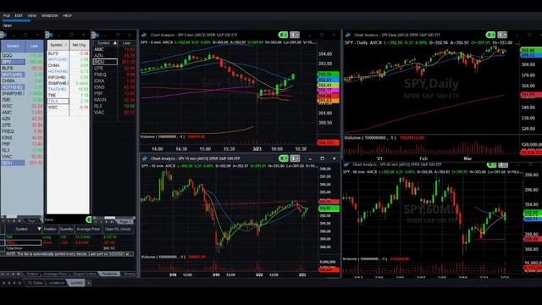Select the QQQ row in the blue watchlist
542x305 pixels.
[22, 55]
